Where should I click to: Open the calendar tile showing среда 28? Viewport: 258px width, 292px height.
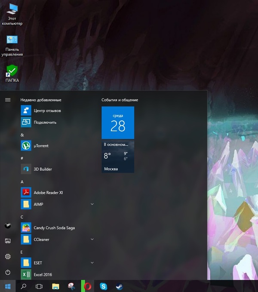(117, 123)
